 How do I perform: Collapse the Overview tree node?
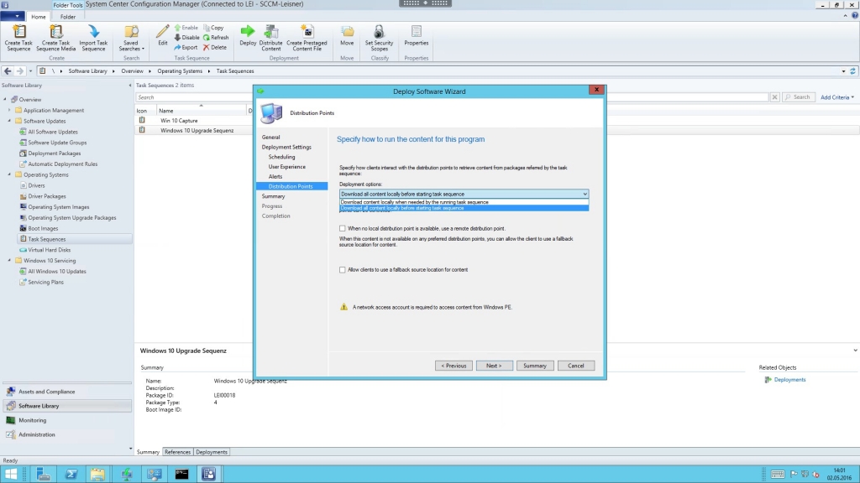(x=5, y=99)
